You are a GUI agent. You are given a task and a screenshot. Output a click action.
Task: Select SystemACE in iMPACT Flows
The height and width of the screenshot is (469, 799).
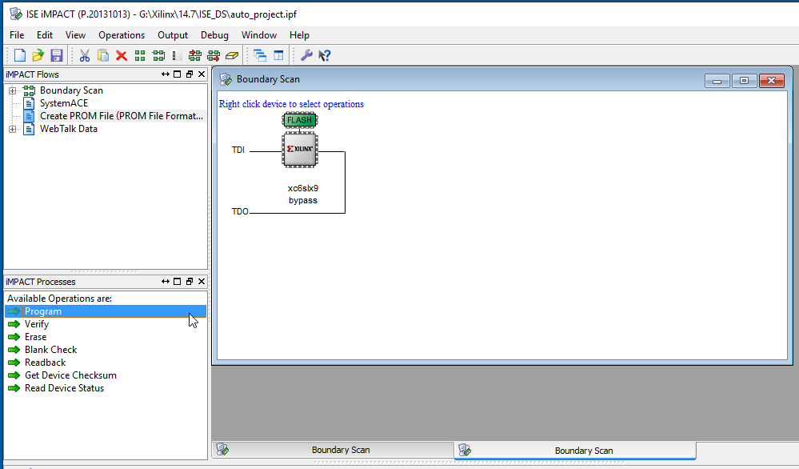(64, 103)
